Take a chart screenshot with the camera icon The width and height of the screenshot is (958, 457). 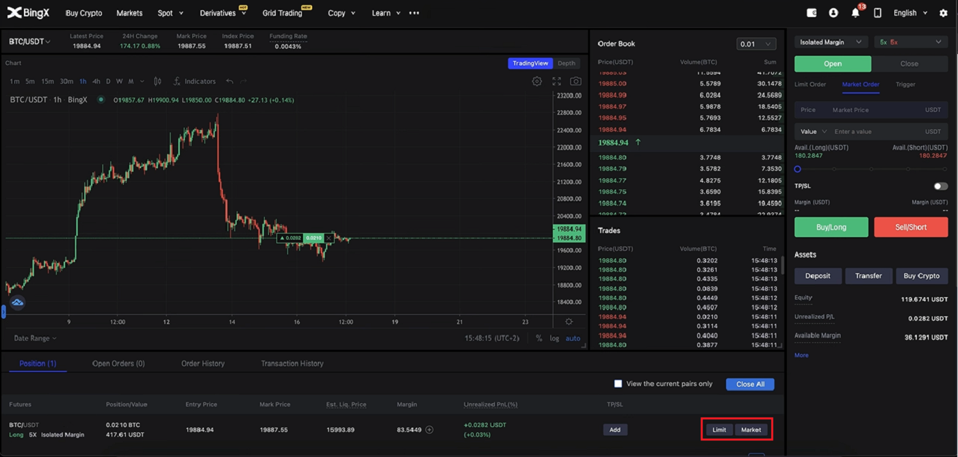pyautogui.click(x=575, y=81)
